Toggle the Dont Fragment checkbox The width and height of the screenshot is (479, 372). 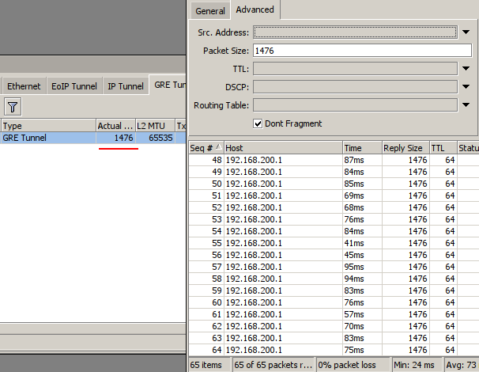point(258,123)
